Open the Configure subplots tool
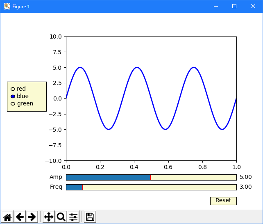Image resolution: width=263 pixels, height=224 pixels. 73,217
